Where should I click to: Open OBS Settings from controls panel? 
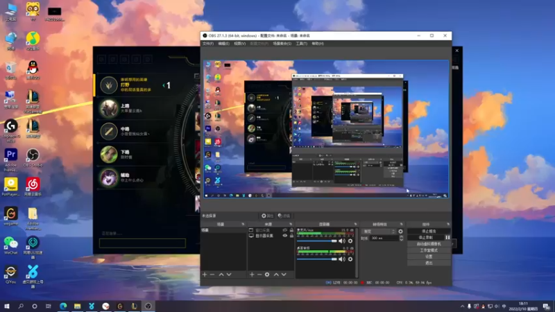[x=429, y=257]
